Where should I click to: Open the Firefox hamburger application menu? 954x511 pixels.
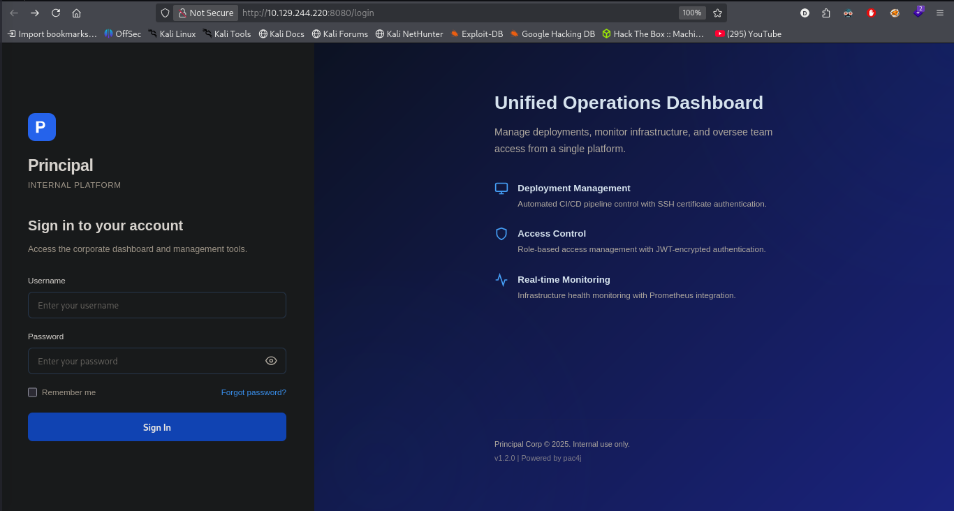click(940, 13)
